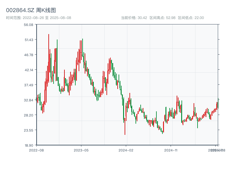Screen dimensions: 242x181
Task: Click the y-axis label 28.20
Action: 28,115
